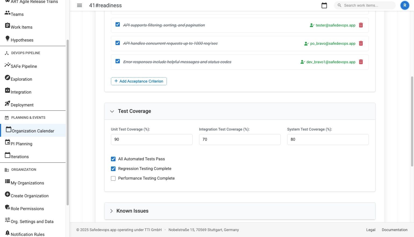Enable Performance Testing Complete
Viewport: 414px width, 237px height.
point(113,178)
